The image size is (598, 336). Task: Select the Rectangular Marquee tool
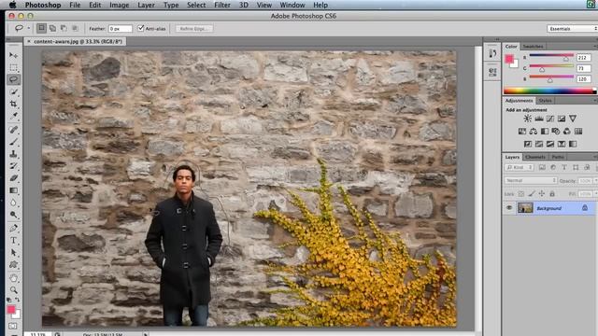(x=13, y=67)
